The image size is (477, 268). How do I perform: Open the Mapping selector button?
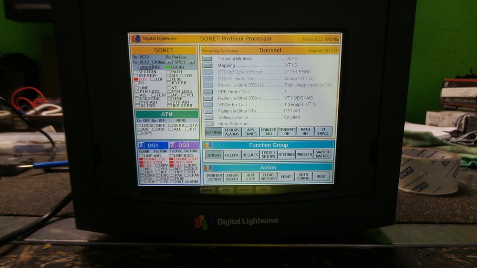click(207, 65)
